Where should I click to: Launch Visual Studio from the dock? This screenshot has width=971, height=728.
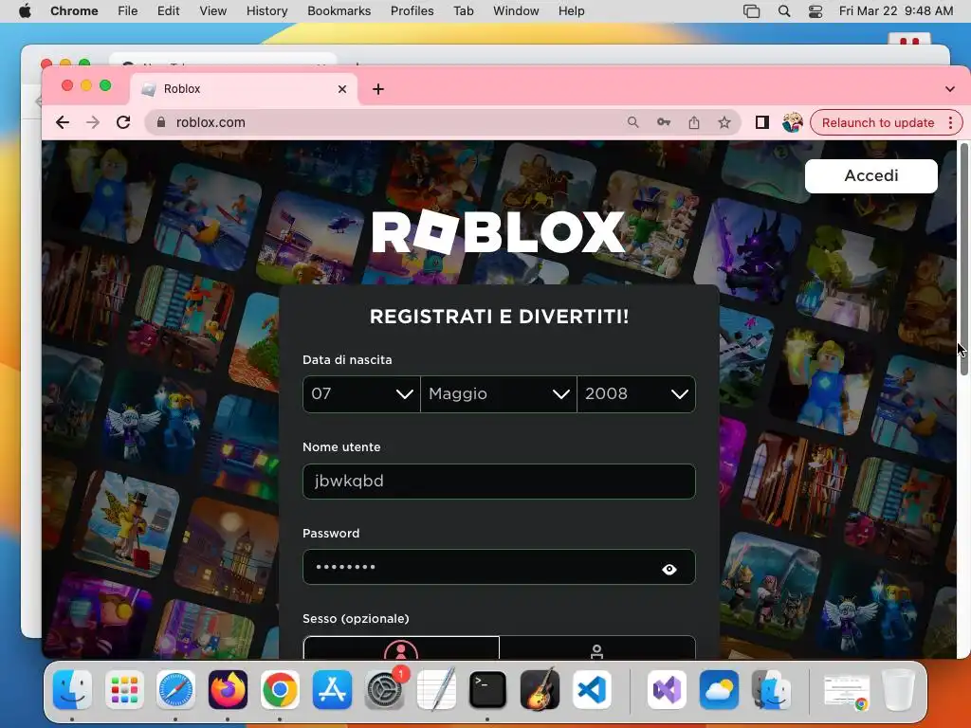click(667, 690)
